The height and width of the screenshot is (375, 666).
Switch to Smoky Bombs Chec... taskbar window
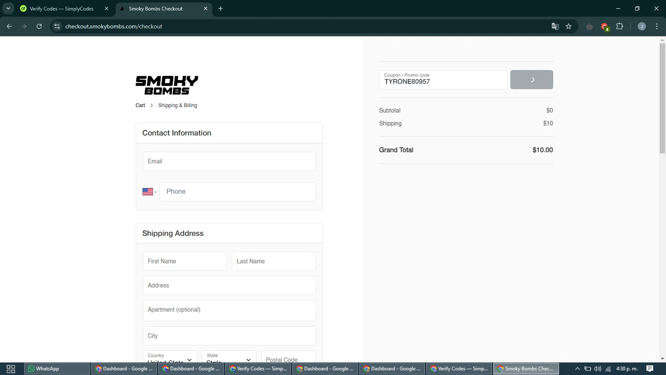526,369
